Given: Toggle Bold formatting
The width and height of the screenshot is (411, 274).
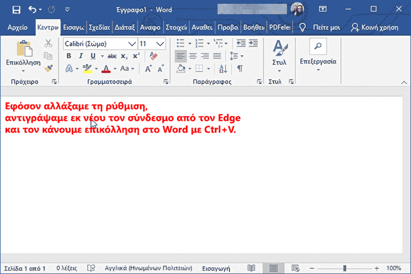Looking at the screenshot, I should (x=68, y=56).
